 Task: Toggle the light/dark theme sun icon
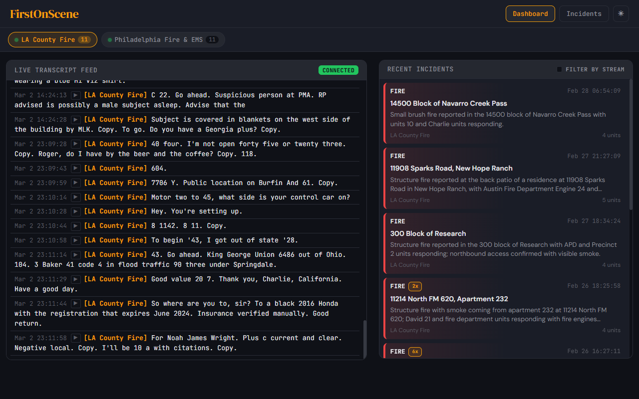(621, 13)
